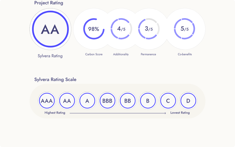Select the 98% Carbon Score gauge

coord(94,29)
